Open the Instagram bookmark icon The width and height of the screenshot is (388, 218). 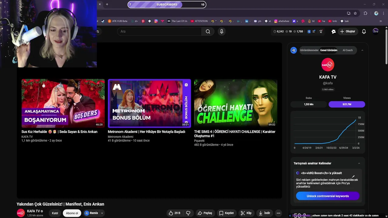pyautogui.click(x=156, y=21)
